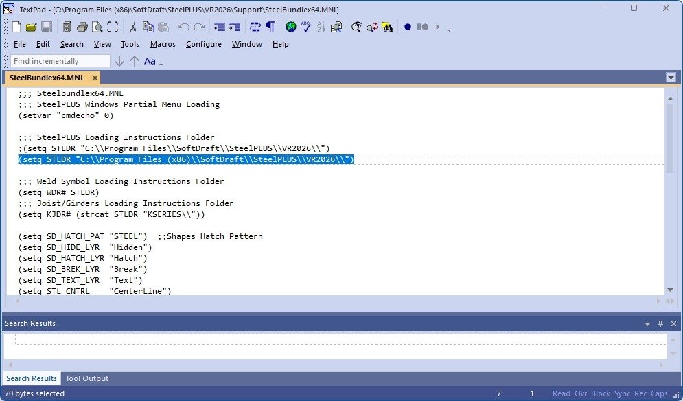683x401 pixels.
Task: Open the Find magnifier icon
Action: pos(356,27)
